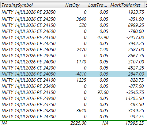147x132 pixels.
Task: Select row NIFTY 14JUL2026 PE 23400
Action: point(73,86)
